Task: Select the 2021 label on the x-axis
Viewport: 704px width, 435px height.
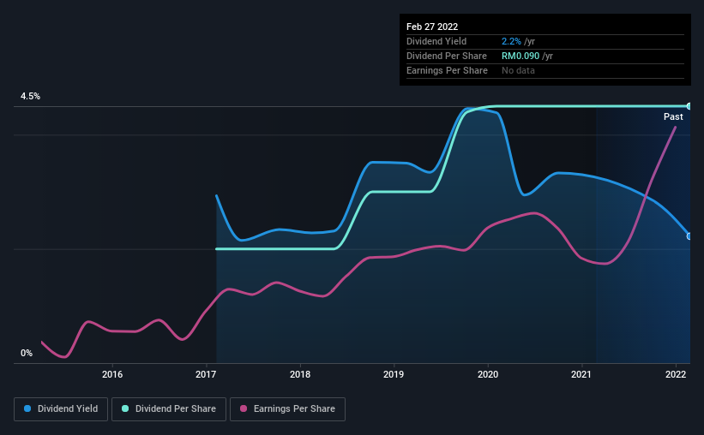Action: (581, 374)
